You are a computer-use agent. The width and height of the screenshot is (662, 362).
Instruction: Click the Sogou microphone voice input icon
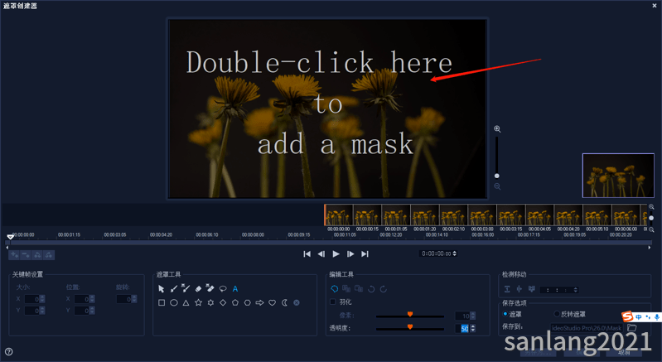[657, 317]
